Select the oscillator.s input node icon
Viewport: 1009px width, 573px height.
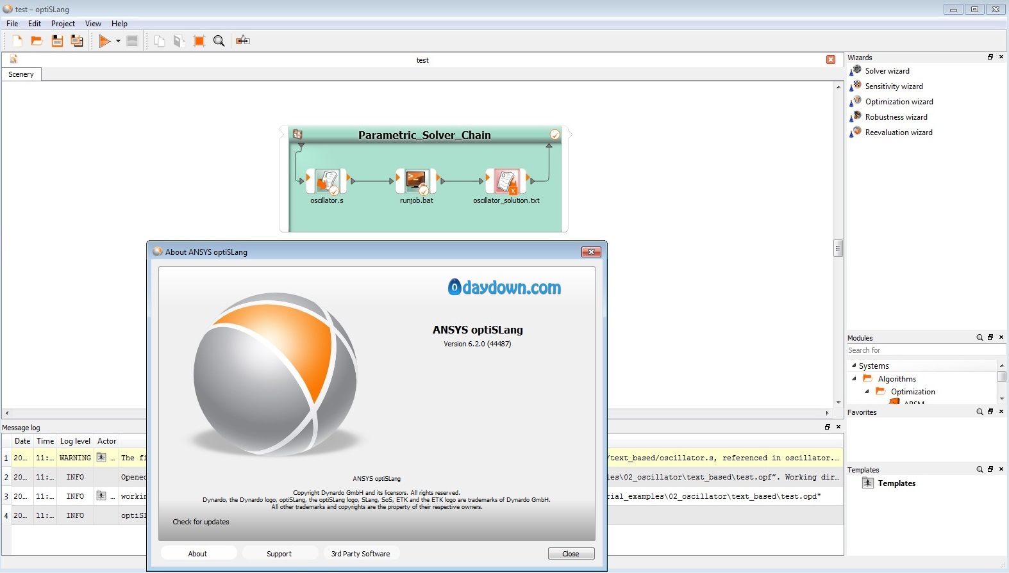[x=327, y=181]
